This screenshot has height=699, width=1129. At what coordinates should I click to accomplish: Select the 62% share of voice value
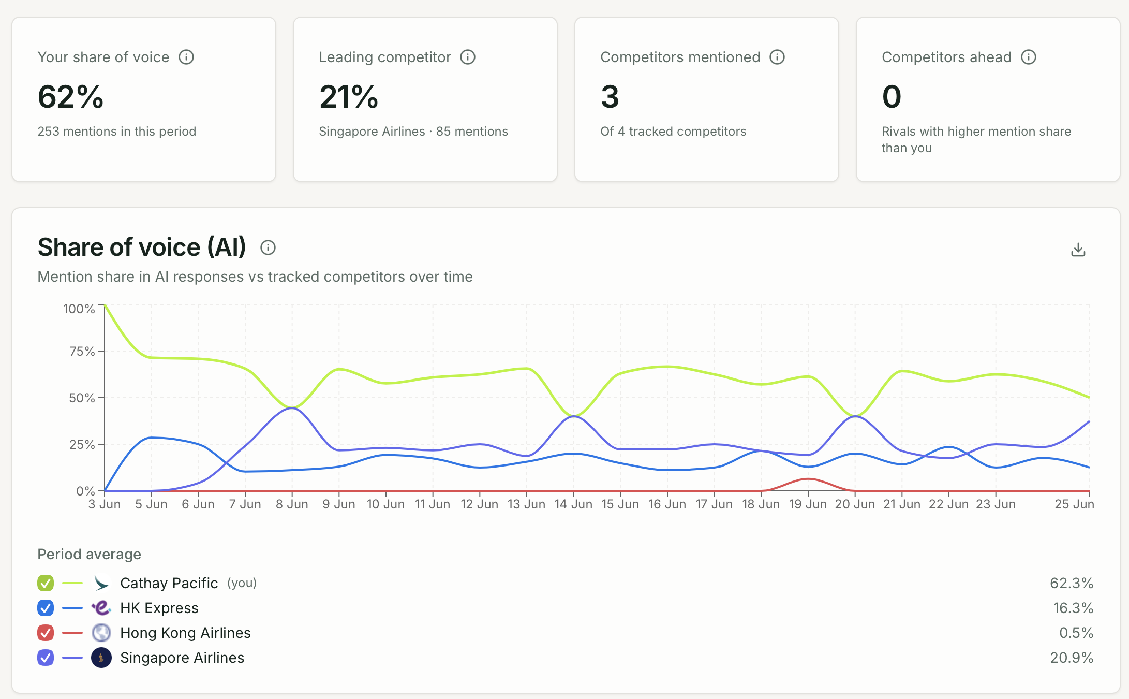[71, 97]
